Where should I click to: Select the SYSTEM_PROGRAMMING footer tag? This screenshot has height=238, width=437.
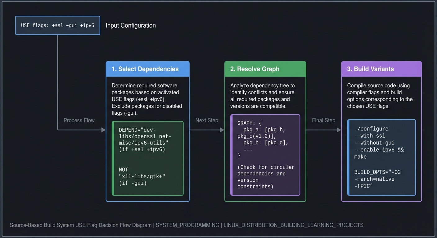click(187, 225)
